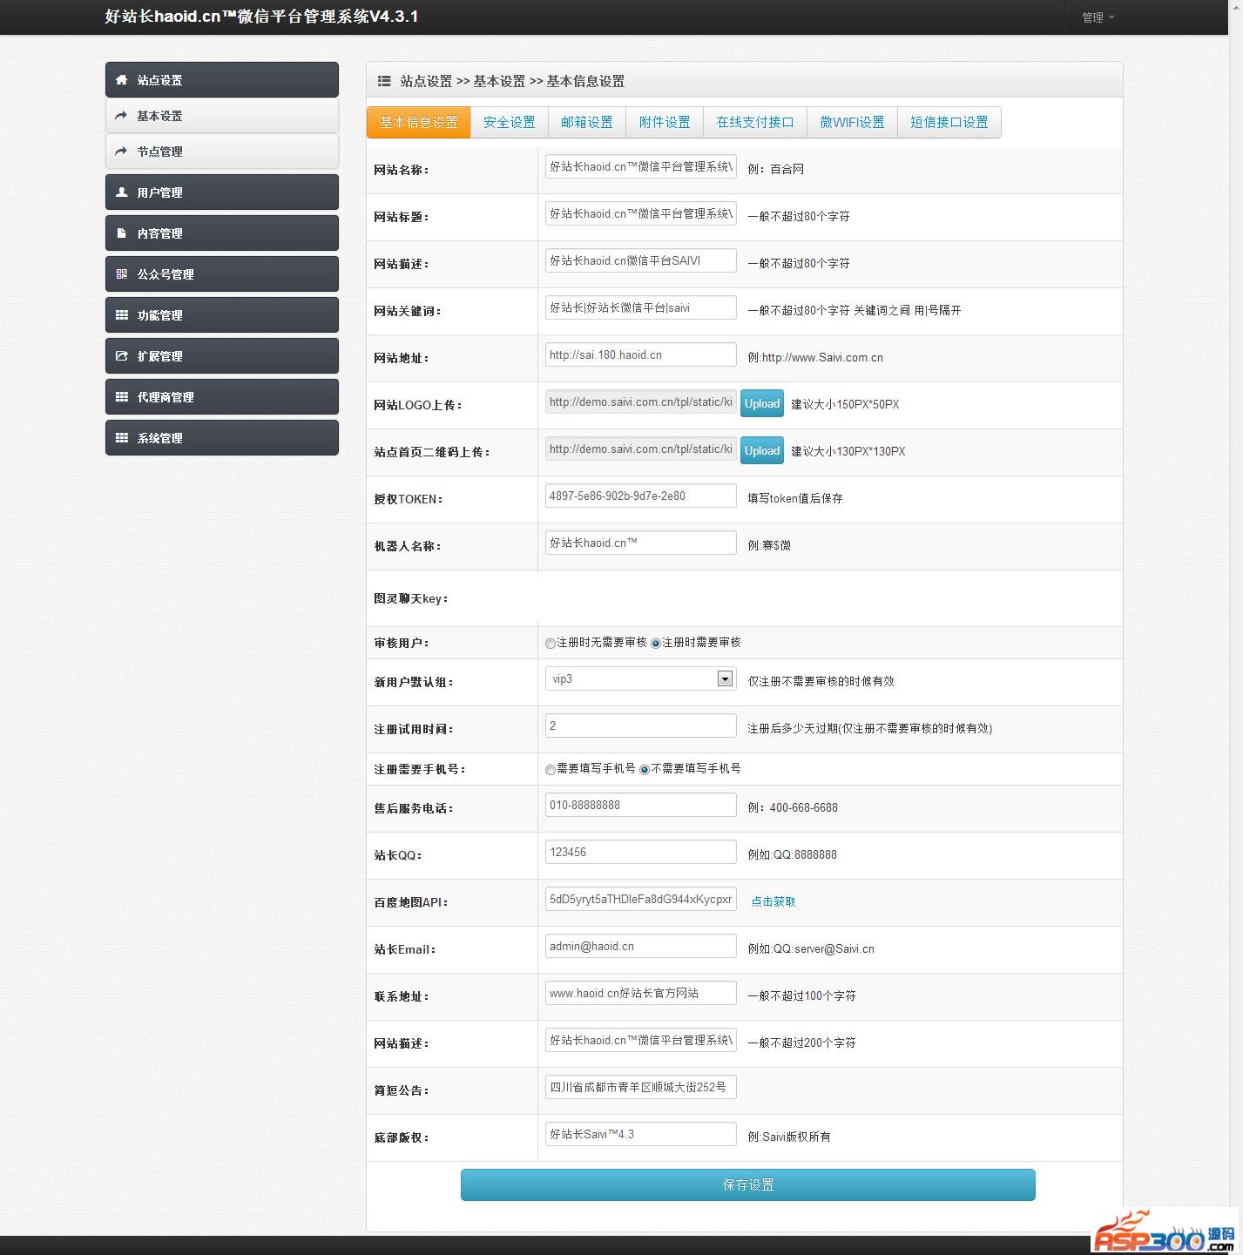
Task: Click the arrow icon beside 节点管理
Action: click(121, 152)
